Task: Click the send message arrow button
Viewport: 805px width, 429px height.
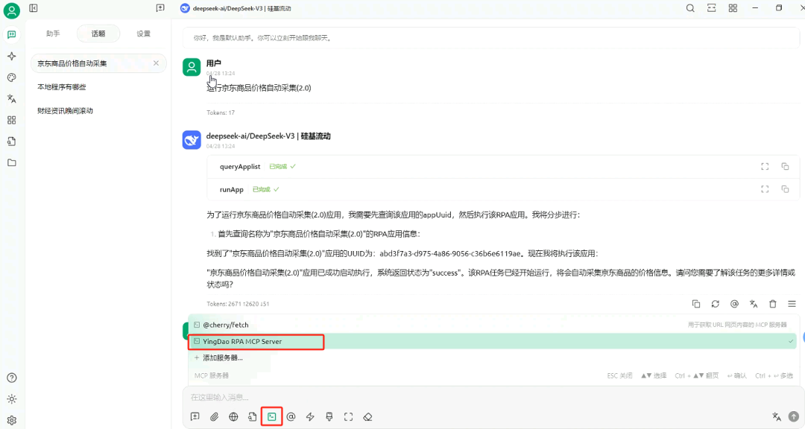Action: click(x=794, y=416)
